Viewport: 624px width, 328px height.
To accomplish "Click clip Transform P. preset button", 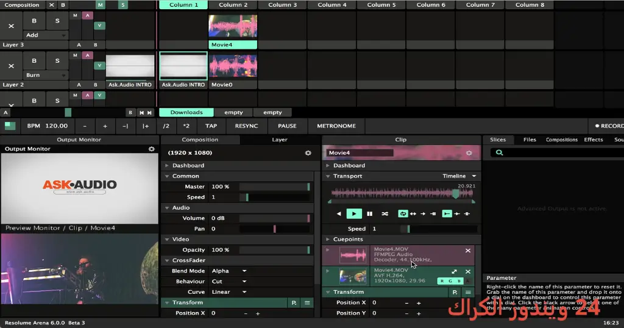I will (x=455, y=292).
